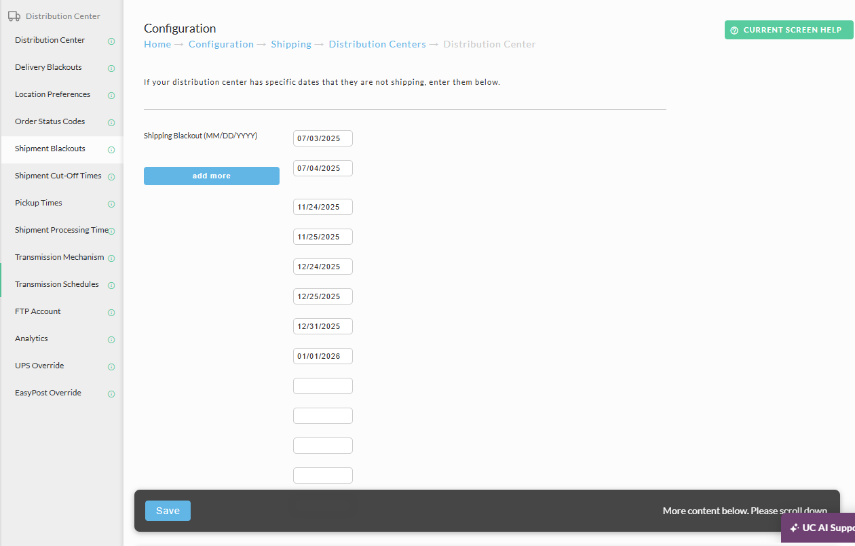Open the UC AI Support widget
The width and height of the screenshot is (855, 546).
[818, 528]
